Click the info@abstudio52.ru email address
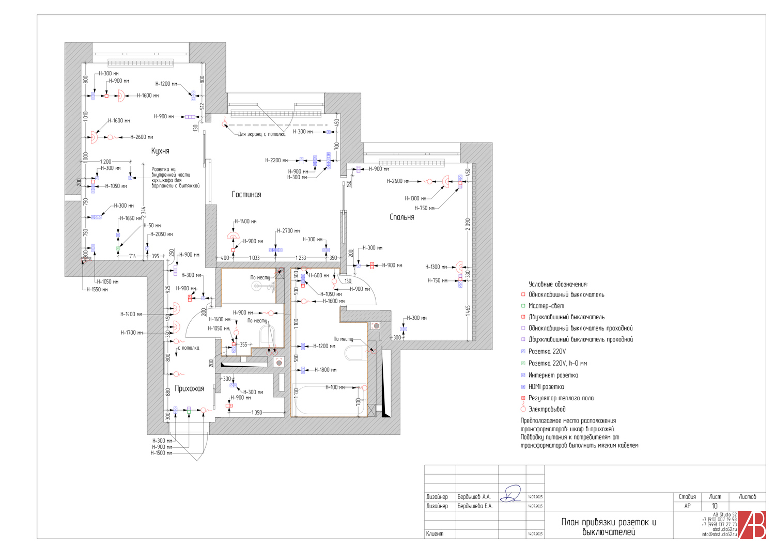Screen dimensions: 775x548 pos(719,535)
